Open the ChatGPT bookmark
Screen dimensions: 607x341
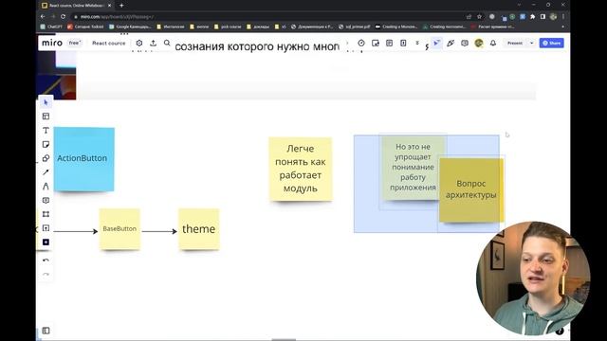51,27
